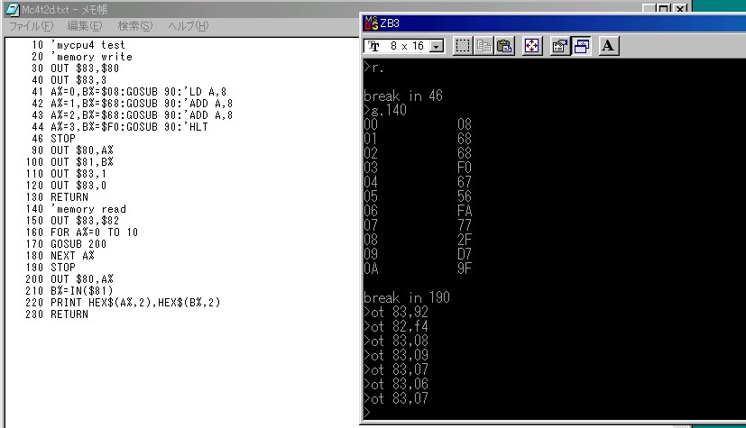This screenshot has height=428, width=746.
Task: Click "break in 46" in ZB3 console
Action: (x=403, y=96)
